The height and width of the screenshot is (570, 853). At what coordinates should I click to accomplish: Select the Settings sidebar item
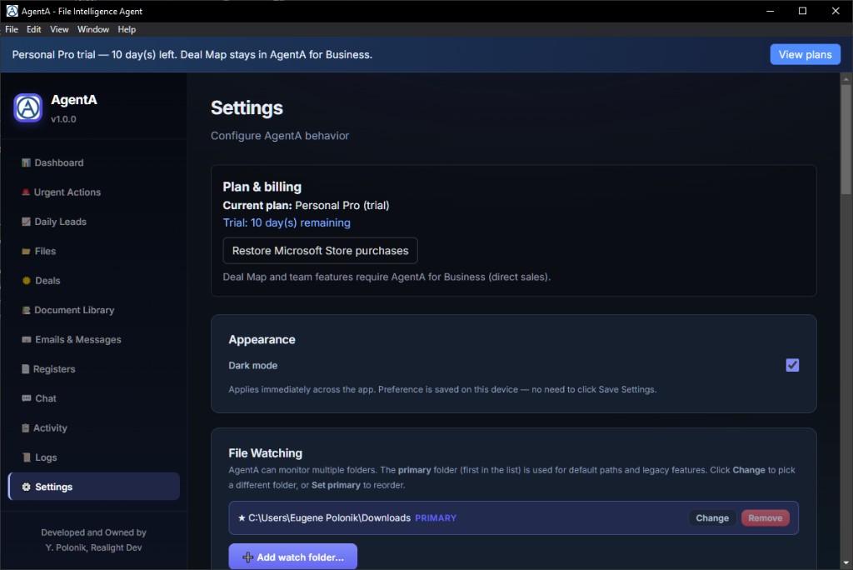[x=93, y=487]
